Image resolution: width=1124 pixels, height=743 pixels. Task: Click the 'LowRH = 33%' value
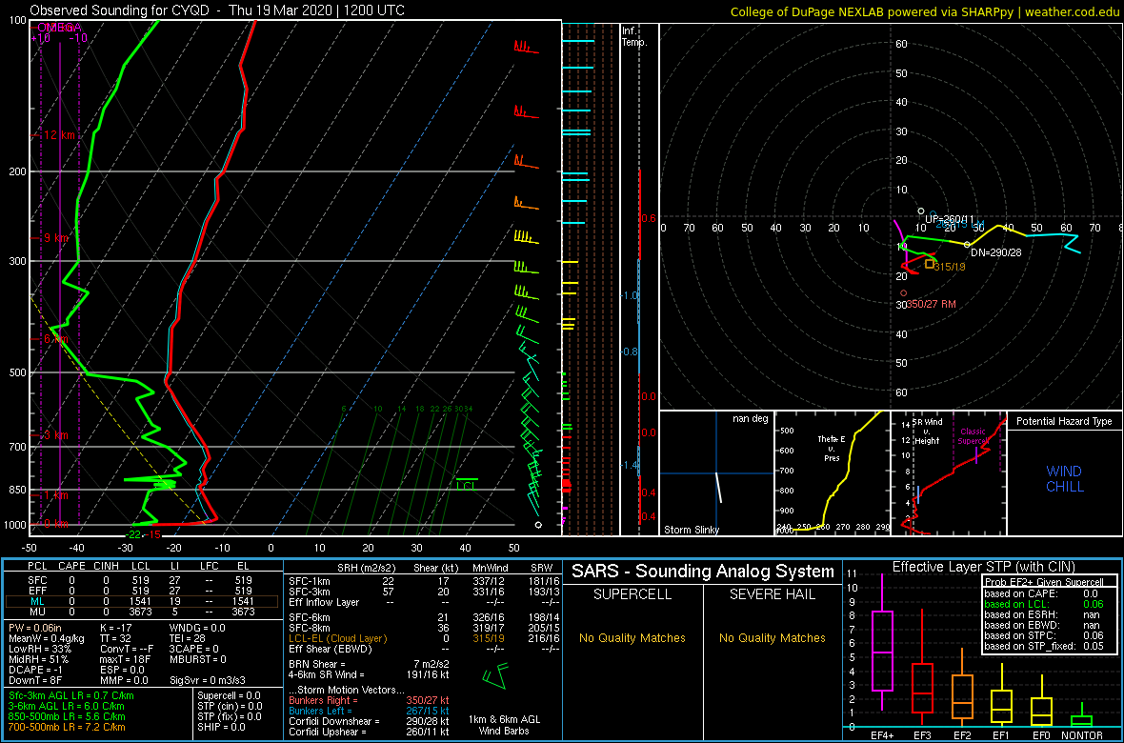click(37, 650)
